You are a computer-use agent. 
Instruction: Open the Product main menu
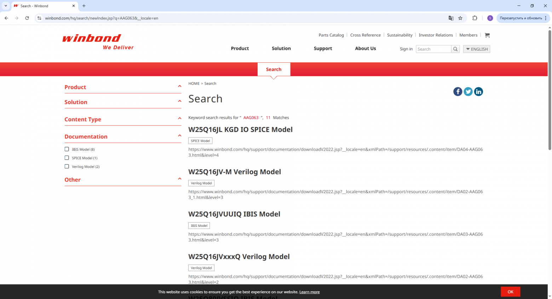240,48
